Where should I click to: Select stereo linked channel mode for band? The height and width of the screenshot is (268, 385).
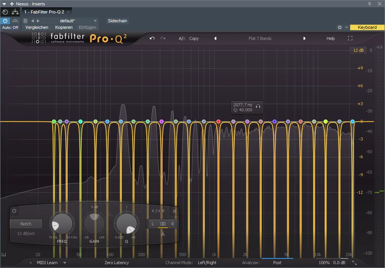[163, 224]
